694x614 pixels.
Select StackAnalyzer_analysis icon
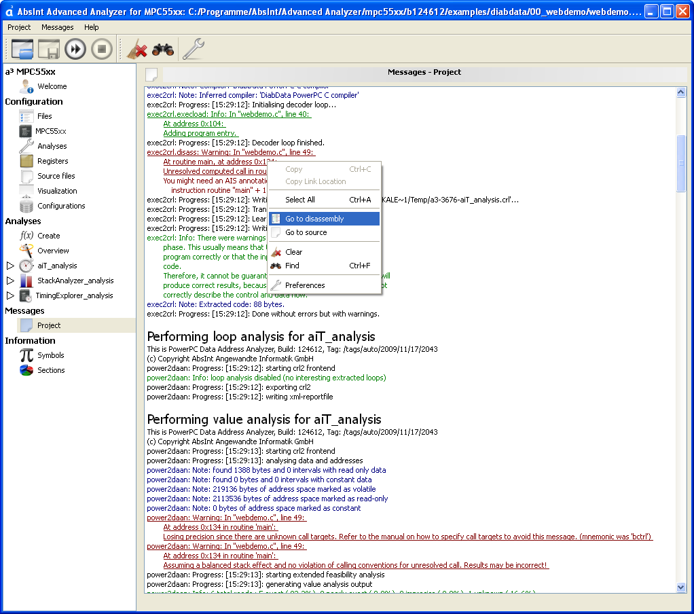(x=26, y=281)
